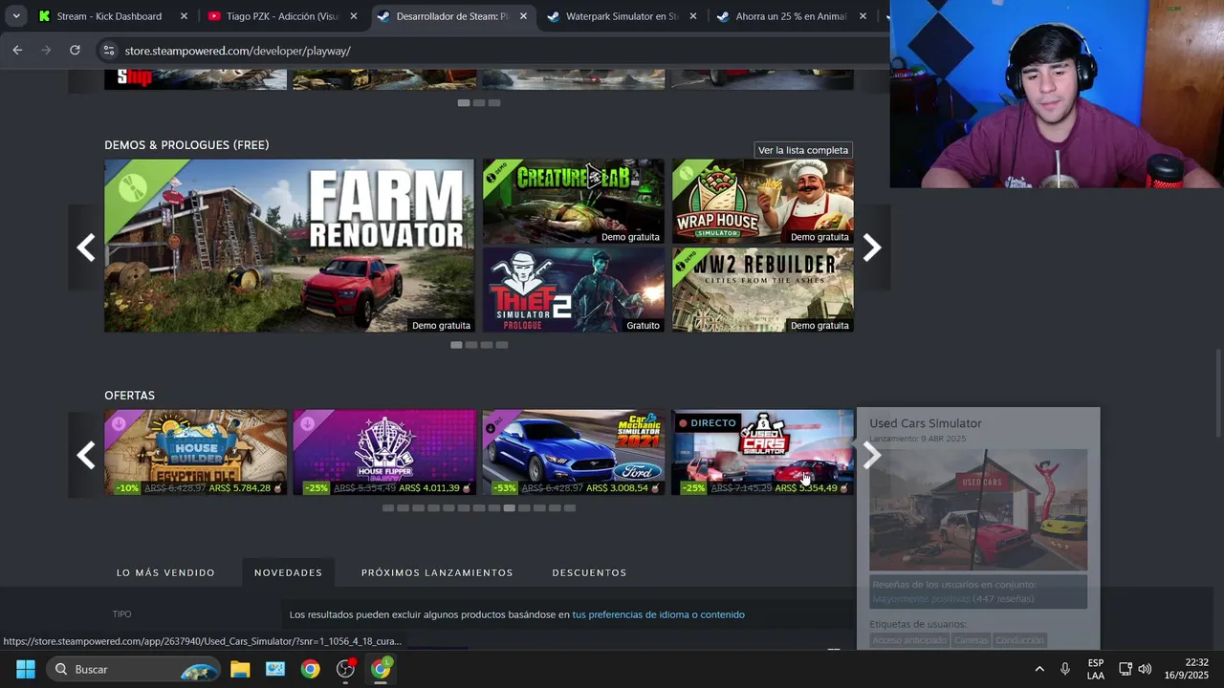Open File Explorer from the taskbar
Viewport: 1224px width, 688px height.
point(240,669)
